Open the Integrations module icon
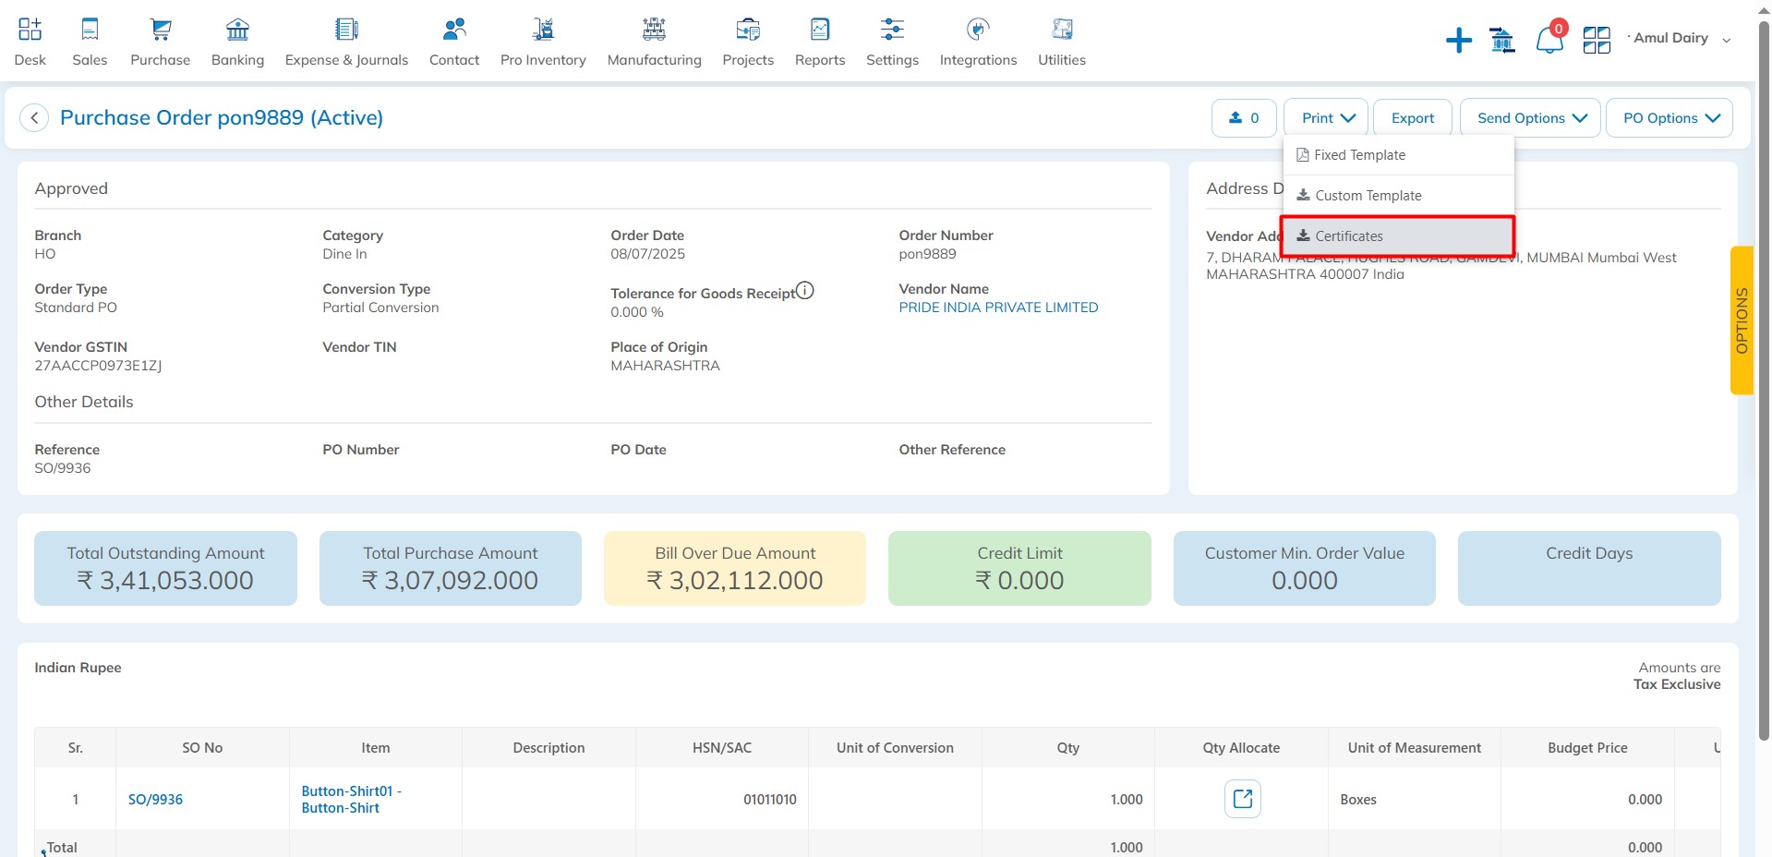 click(x=978, y=30)
